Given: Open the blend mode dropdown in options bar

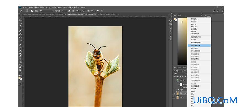Looking at the screenshot, I should coord(46,11).
